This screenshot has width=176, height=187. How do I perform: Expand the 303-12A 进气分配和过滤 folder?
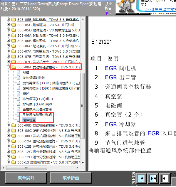click(8, 141)
